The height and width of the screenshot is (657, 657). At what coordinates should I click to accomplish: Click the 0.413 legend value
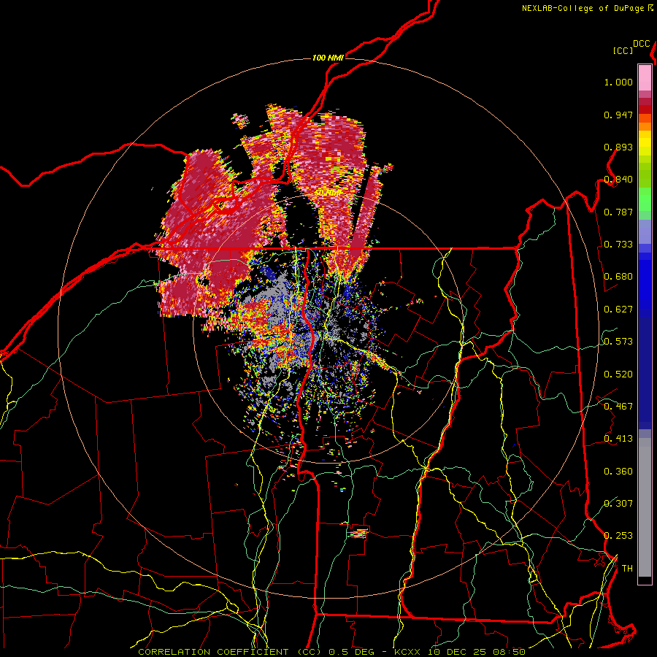click(x=618, y=439)
